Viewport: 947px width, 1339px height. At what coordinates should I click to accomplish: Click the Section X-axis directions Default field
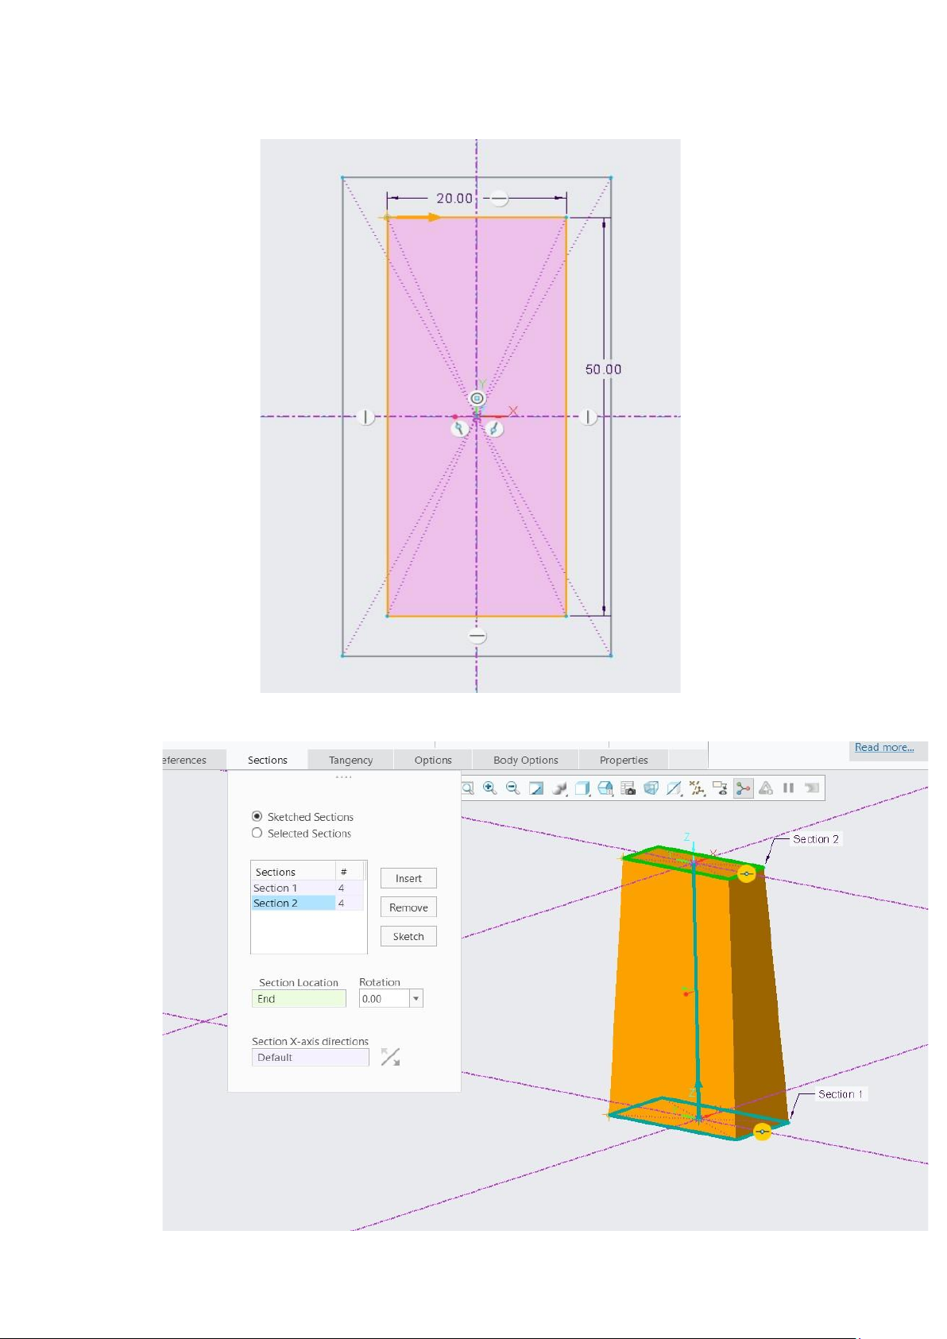(x=311, y=1058)
